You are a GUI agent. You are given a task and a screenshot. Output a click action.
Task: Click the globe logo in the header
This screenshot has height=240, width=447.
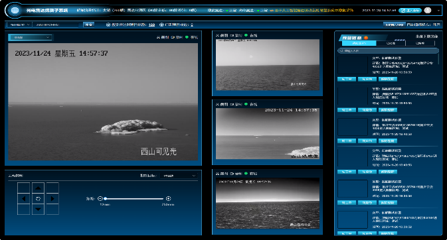pyautogui.click(x=15, y=10)
